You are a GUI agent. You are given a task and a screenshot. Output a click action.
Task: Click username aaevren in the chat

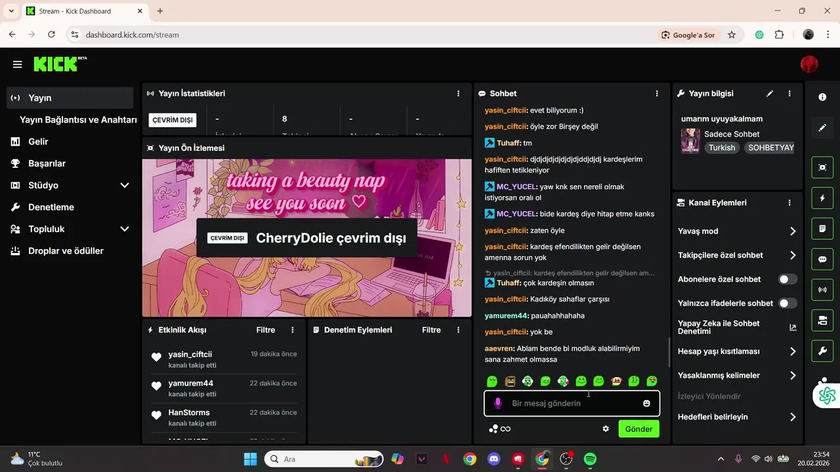[499, 349]
